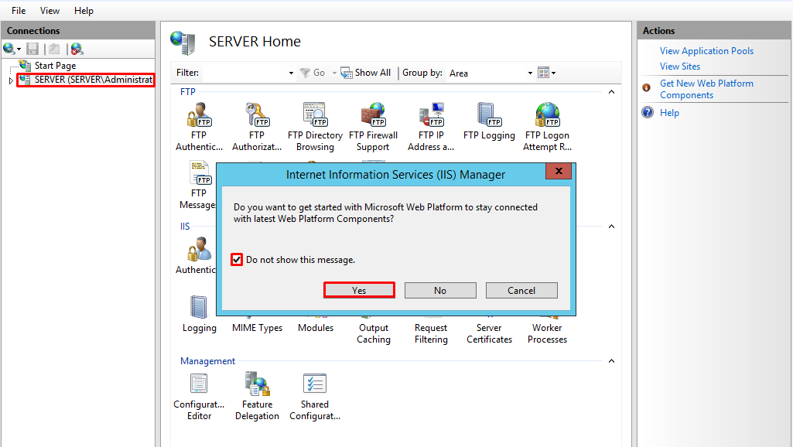
Task: Click the Up folder icon in Connections toolbar
Action: pyautogui.click(x=54, y=49)
